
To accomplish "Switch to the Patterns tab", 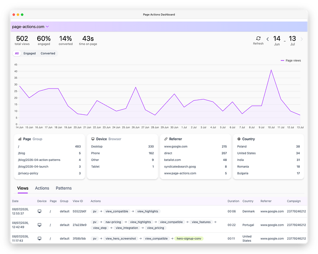I will (x=64, y=188).
